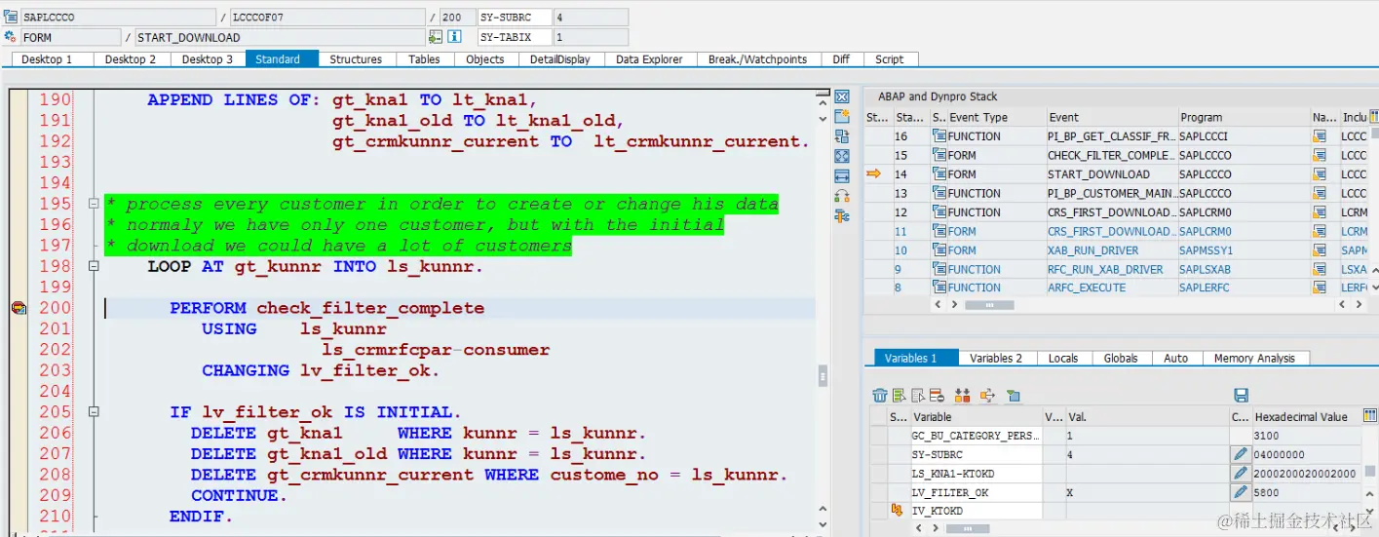Image resolution: width=1379 pixels, height=537 pixels.
Task: Click the navigate icon for START_DOWNLOAD stack row
Action: (x=1320, y=174)
